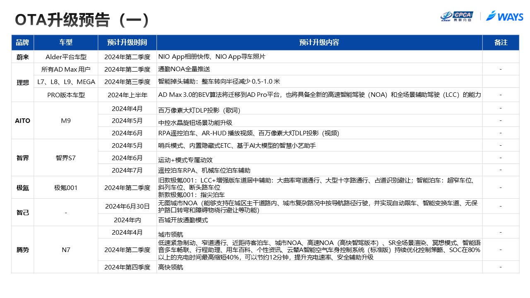Click the 品牌 column header
Viewport: 530px width, 298px height.
pos(22,43)
